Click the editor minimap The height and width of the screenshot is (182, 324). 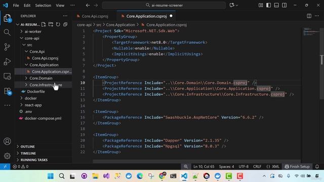click(x=311, y=32)
